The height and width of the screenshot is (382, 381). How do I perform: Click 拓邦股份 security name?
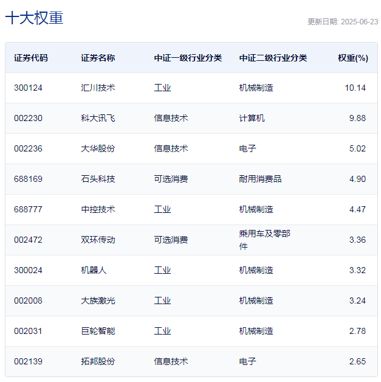98,361
